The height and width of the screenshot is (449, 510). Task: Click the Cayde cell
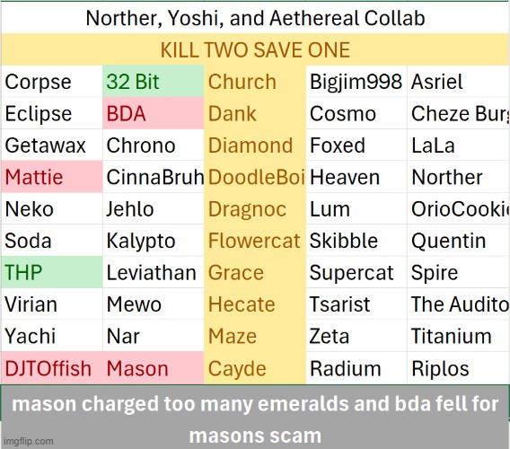[255, 368]
